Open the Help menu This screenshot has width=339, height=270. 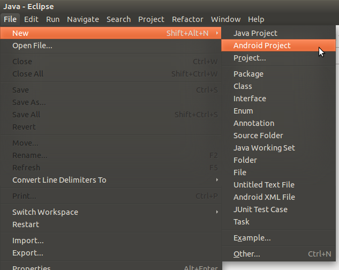click(x=256, y=19)
